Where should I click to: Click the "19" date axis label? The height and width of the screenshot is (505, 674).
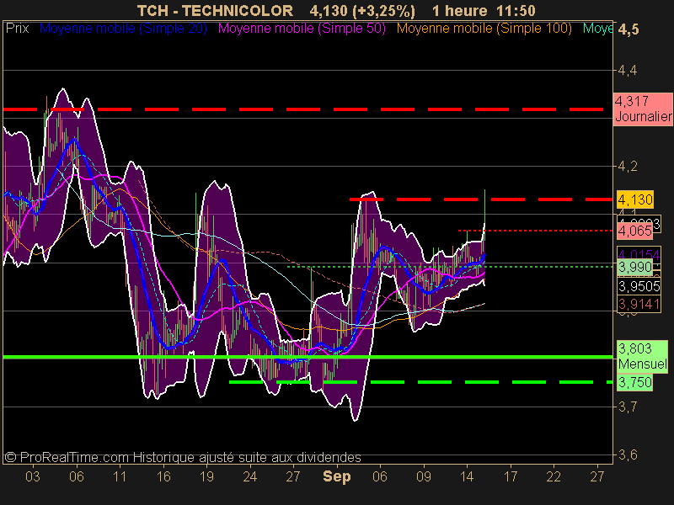click(206, 476)
